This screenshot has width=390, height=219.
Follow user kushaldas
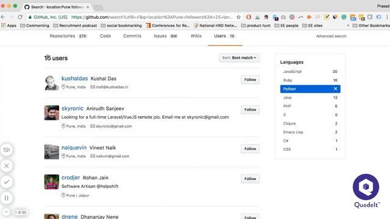(x=250, y=80)
